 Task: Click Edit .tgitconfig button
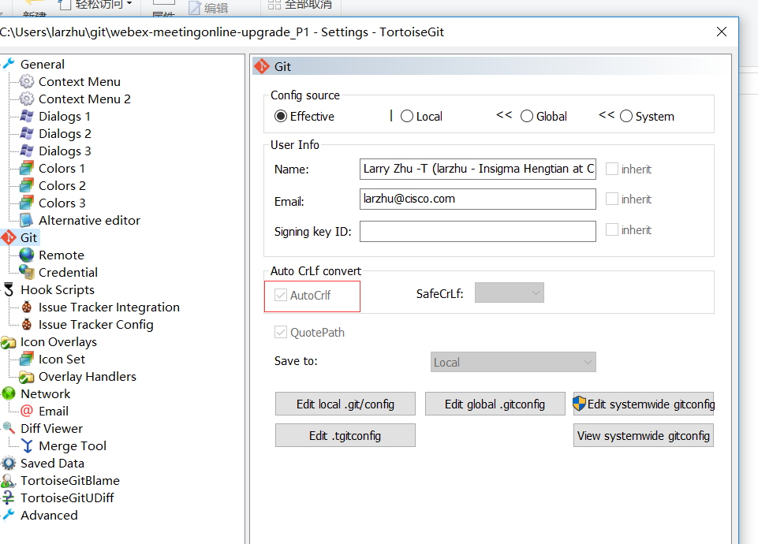(x=345, y=436)
